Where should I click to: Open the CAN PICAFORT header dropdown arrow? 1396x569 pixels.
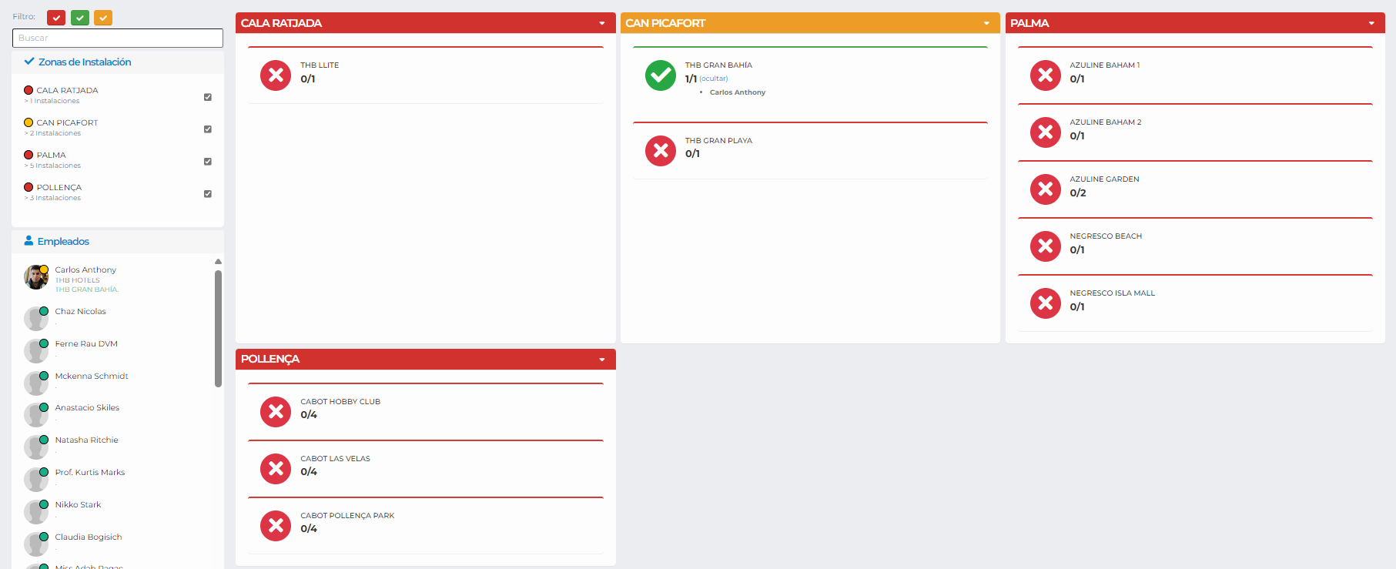pyautogui.click(x=986, y=23)
